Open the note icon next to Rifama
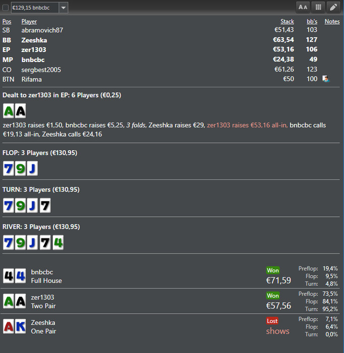This screenshot has width=344, height=353. pyautogui.click(x=325, y=79)
